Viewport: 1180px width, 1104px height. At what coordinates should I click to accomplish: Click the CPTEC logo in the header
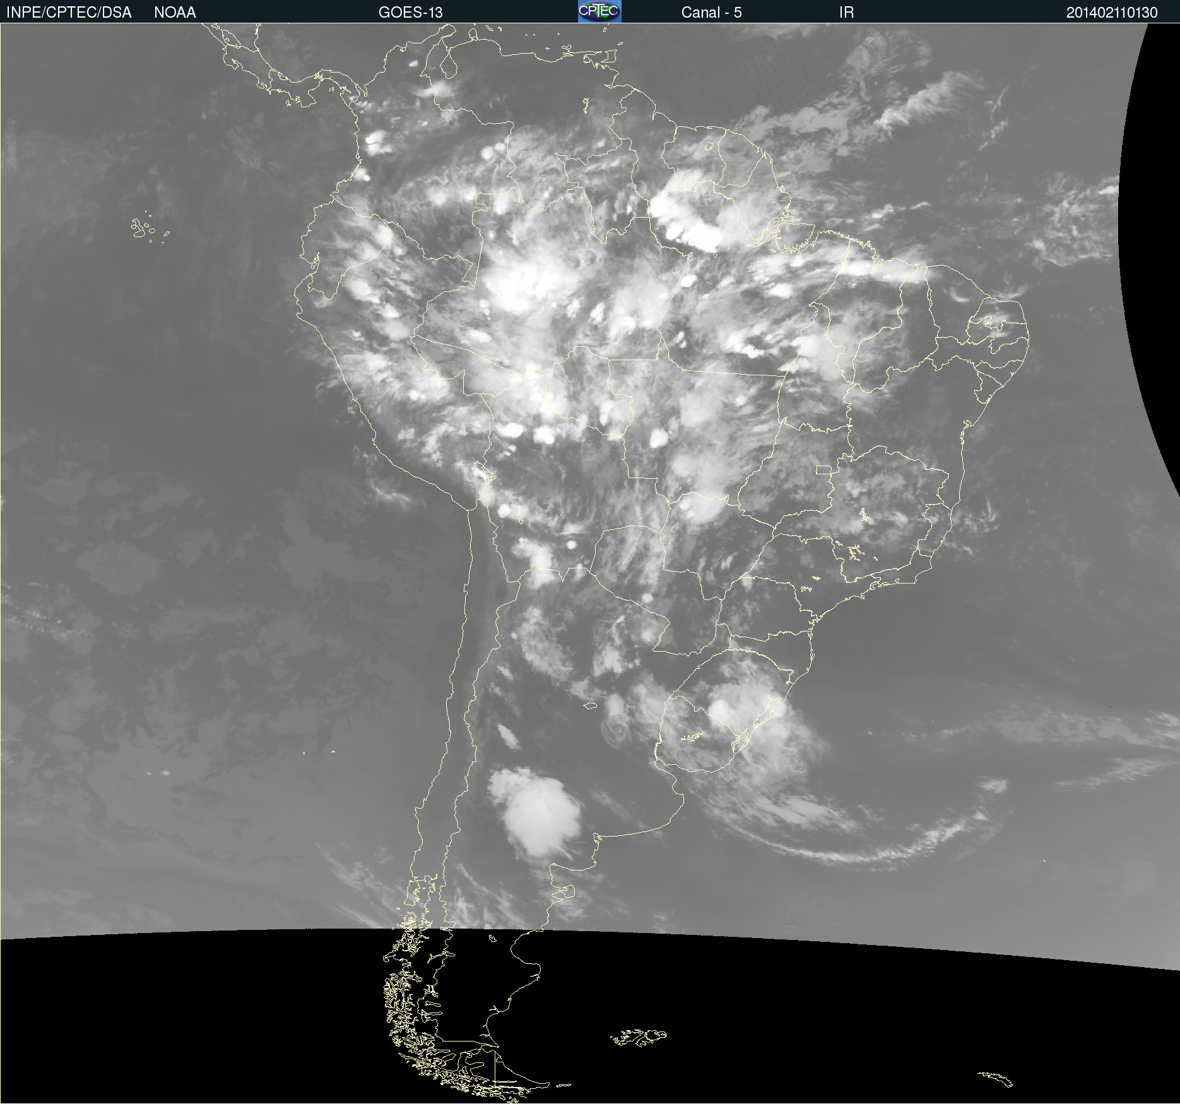click(x=599, y=11)
